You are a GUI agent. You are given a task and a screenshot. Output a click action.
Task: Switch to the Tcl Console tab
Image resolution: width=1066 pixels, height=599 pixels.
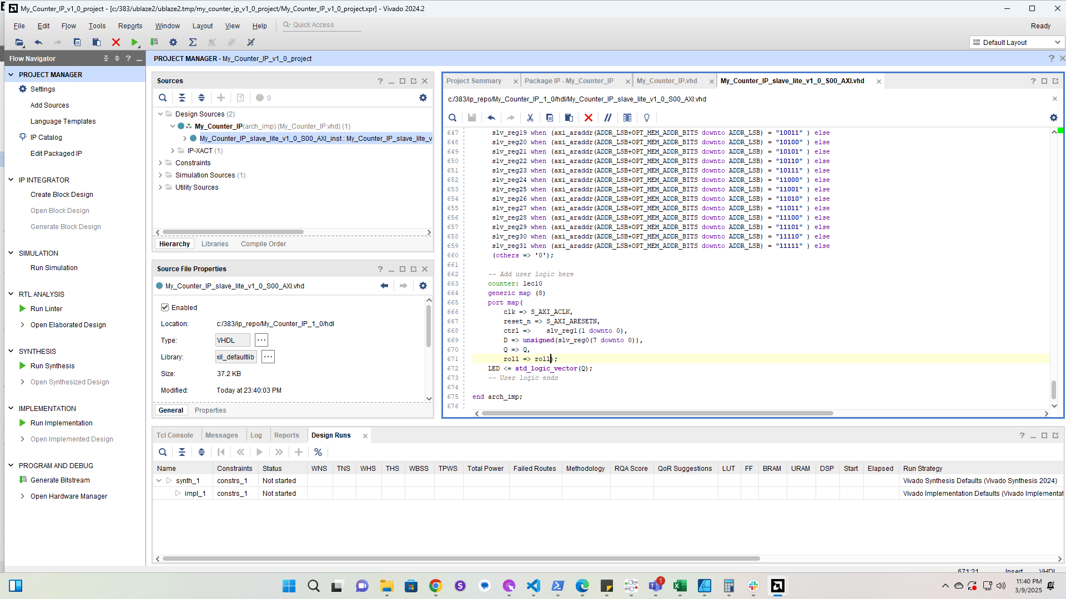point(175,435)
